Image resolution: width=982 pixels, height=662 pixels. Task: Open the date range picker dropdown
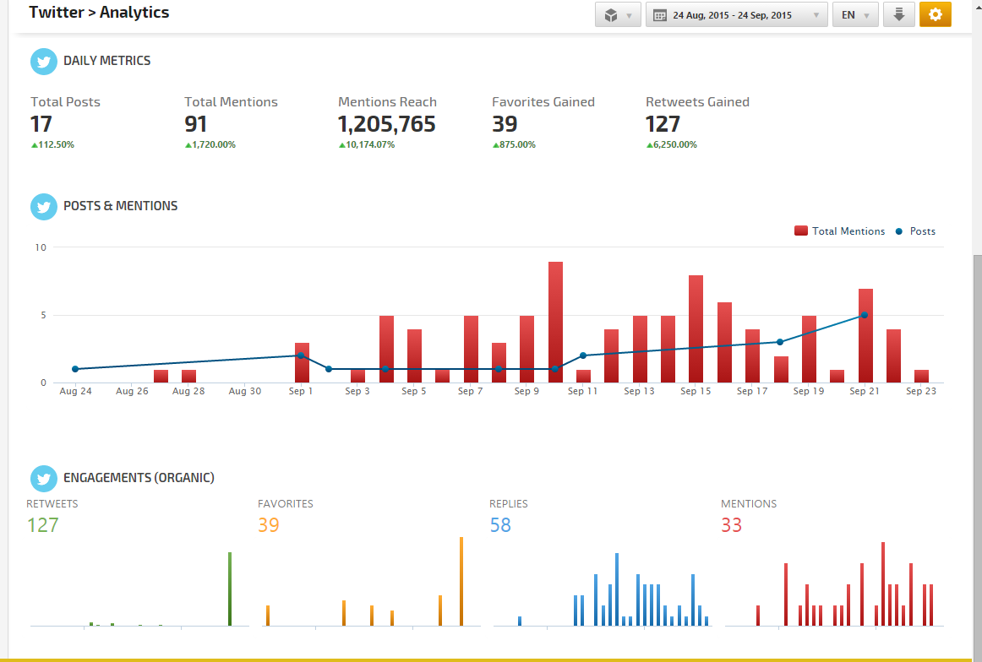pyautogui.click(x=735, y=15)
